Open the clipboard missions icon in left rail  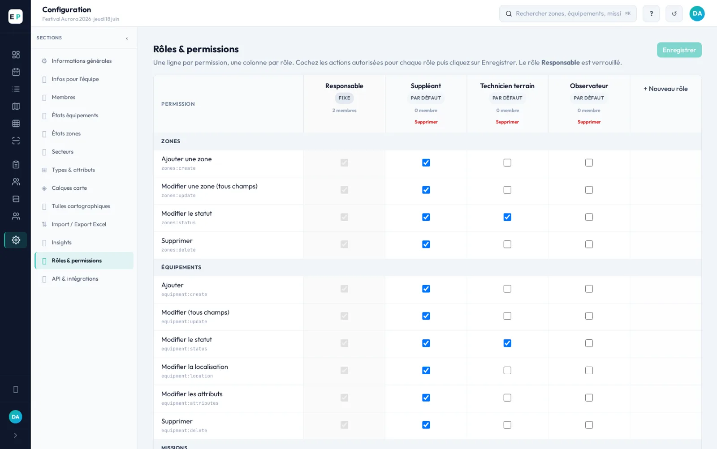(x=16, y=164)
